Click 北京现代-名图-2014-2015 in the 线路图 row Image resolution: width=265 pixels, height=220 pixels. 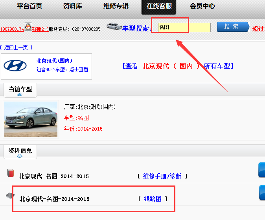[54, 199]
